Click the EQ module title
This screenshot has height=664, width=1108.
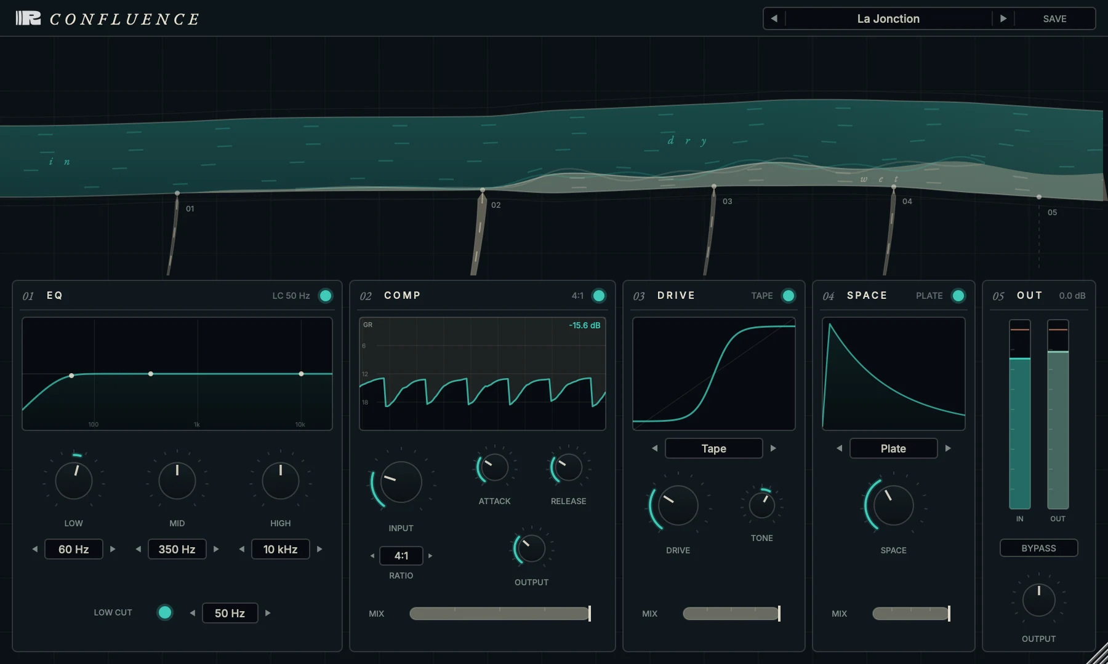55,295
